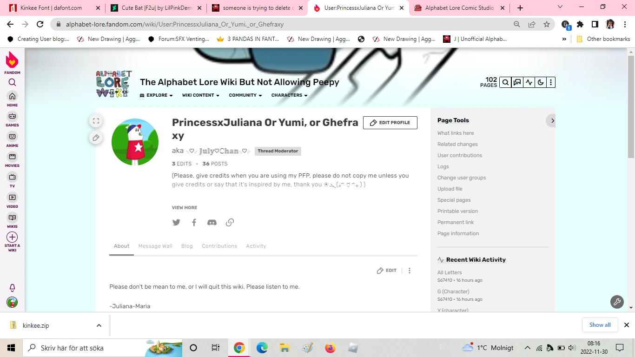Expand the Characters menu
Viewport: 635px width, 357px height.
tap(289, 95)
